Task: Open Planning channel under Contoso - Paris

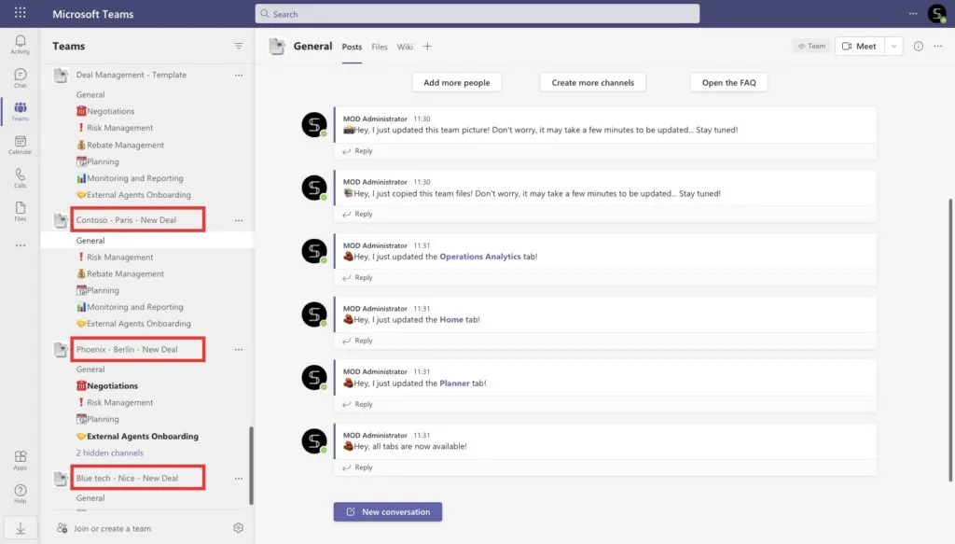Action: point(97,290)
